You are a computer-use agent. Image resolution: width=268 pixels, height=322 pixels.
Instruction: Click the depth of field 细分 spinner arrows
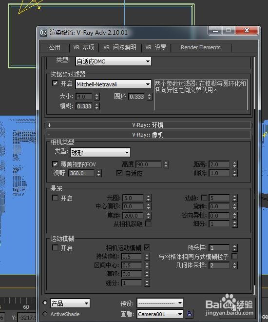235,224
